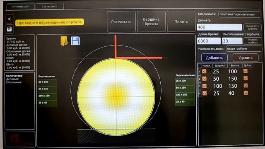Screen dimensions: 265x149
Task: Select 100 x 150 in Вертикально list
Action: (x=47, y=96)
